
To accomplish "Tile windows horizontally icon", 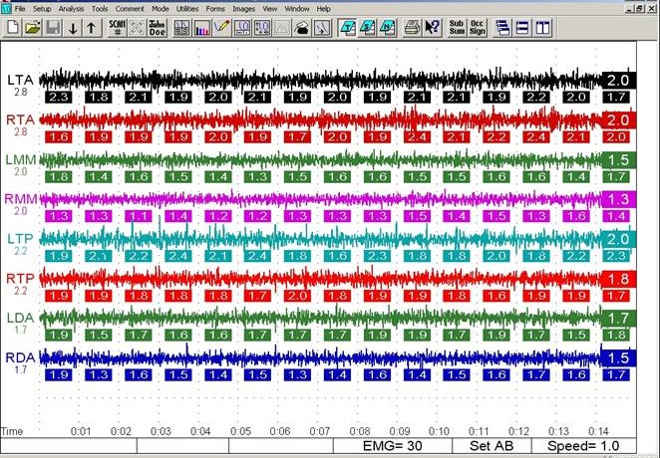I will pyautogui.click(x=522, y=28).
